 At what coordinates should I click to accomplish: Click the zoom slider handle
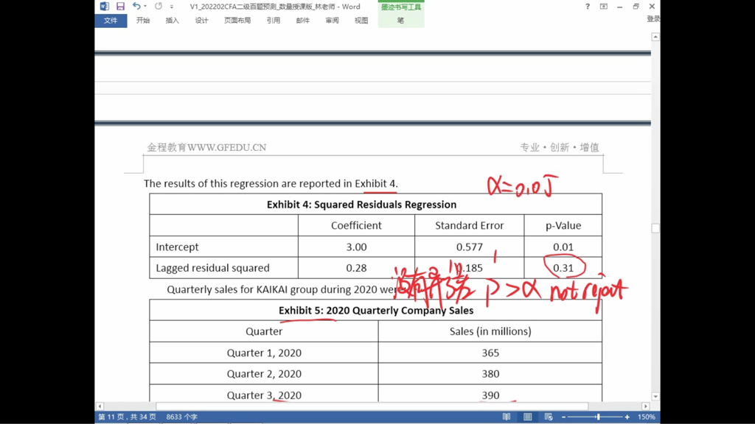pyautogui.click(x=598, y=417)
